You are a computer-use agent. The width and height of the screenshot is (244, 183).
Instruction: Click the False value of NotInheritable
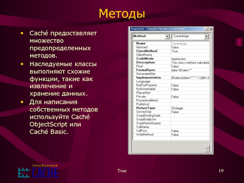[175, 89]
